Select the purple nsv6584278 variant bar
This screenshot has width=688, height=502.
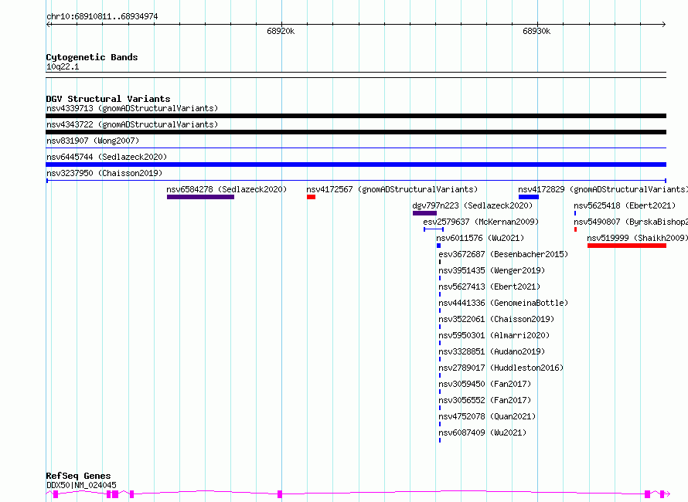[200, 197]
